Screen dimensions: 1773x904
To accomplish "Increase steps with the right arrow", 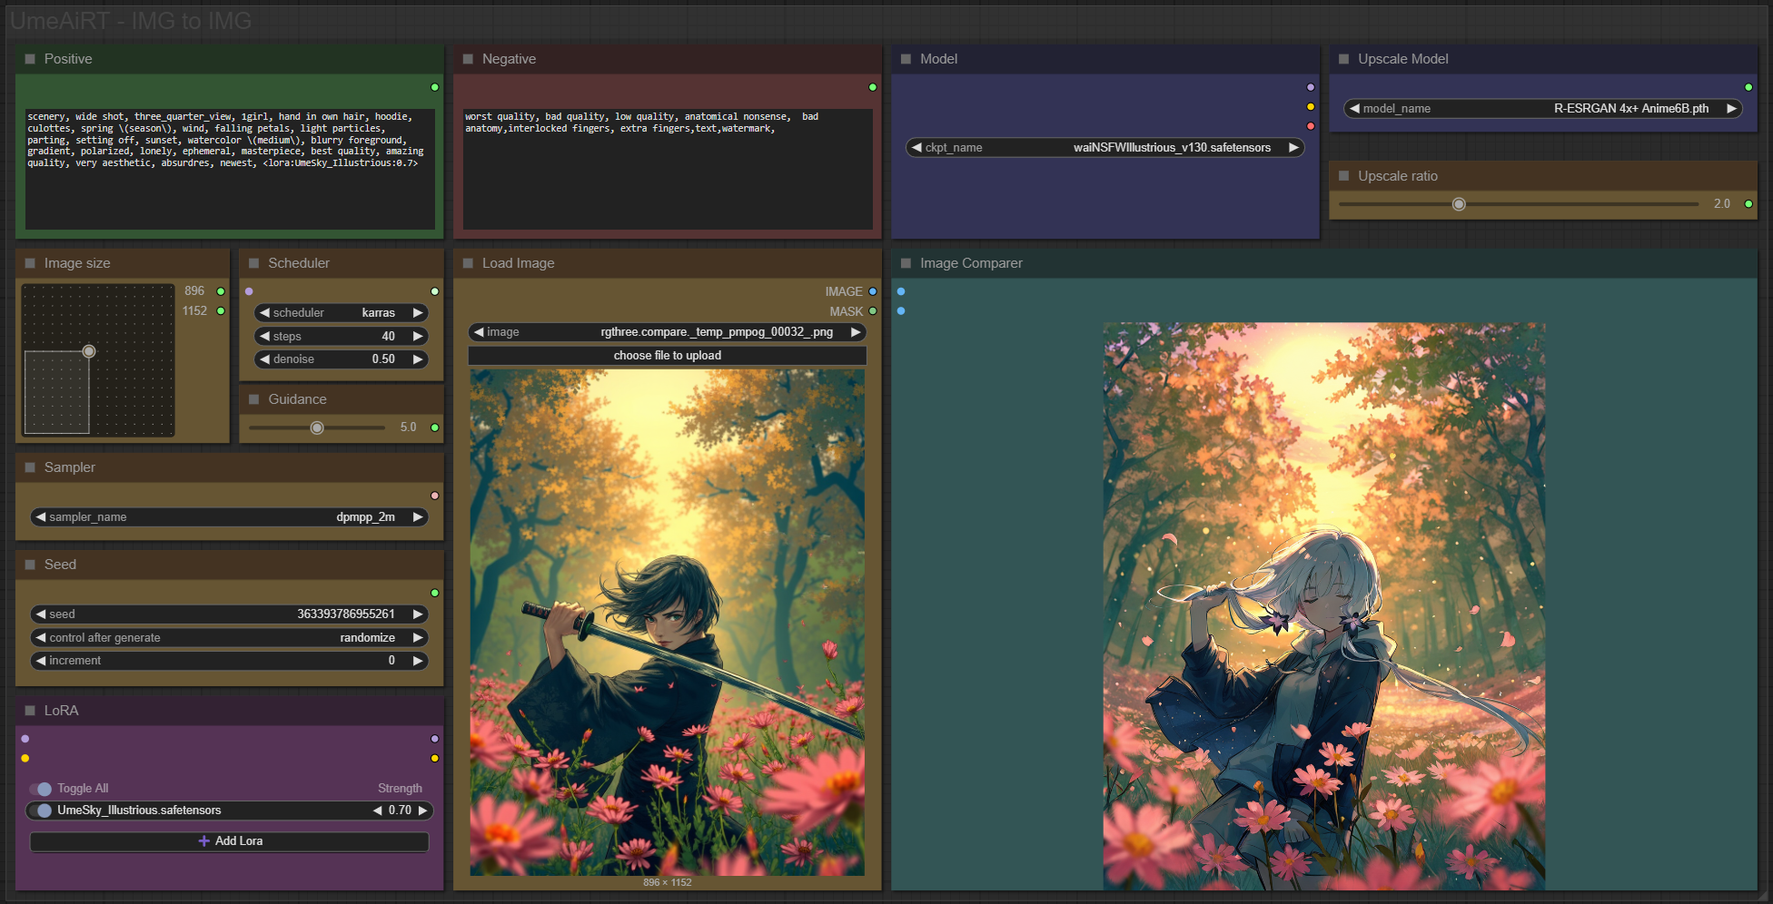I will [x=418, y=337].
